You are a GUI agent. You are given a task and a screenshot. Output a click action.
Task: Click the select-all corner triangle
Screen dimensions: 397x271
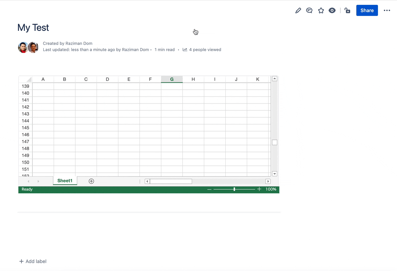tap(28, 79)
